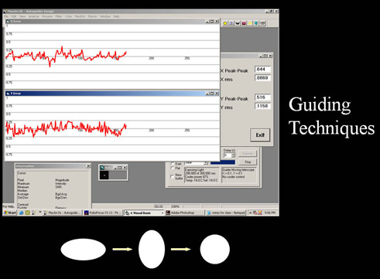380x279 pixels.
Task: Click the Y rms value field
Action: click(x=262, y=106)
